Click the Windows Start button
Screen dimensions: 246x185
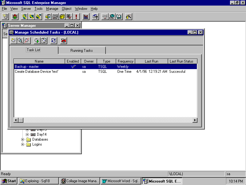pyautogui.click(x=9, y=181)
